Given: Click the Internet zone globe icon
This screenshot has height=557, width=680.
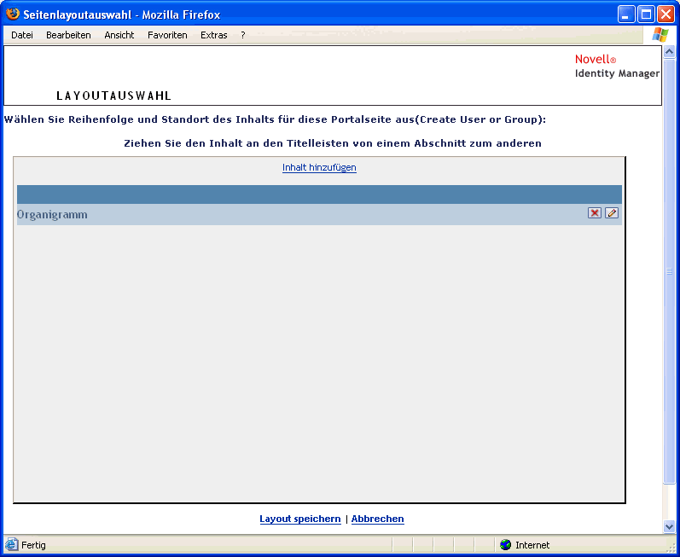Looking at the screenshot, I should pyautogui.click(x=505, y=545).
